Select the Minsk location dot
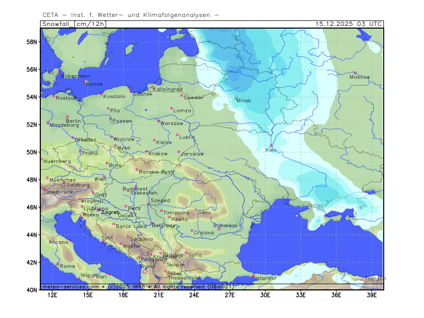This screenshot has height=318, width=424. pyautogui.click(x=236, y=98)
